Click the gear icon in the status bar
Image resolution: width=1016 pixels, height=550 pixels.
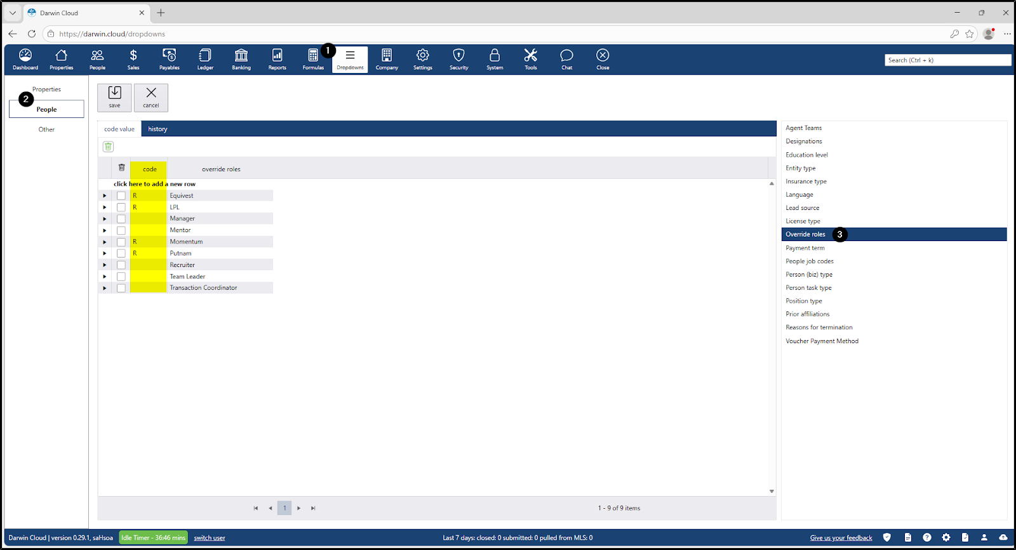pos(946,537)
